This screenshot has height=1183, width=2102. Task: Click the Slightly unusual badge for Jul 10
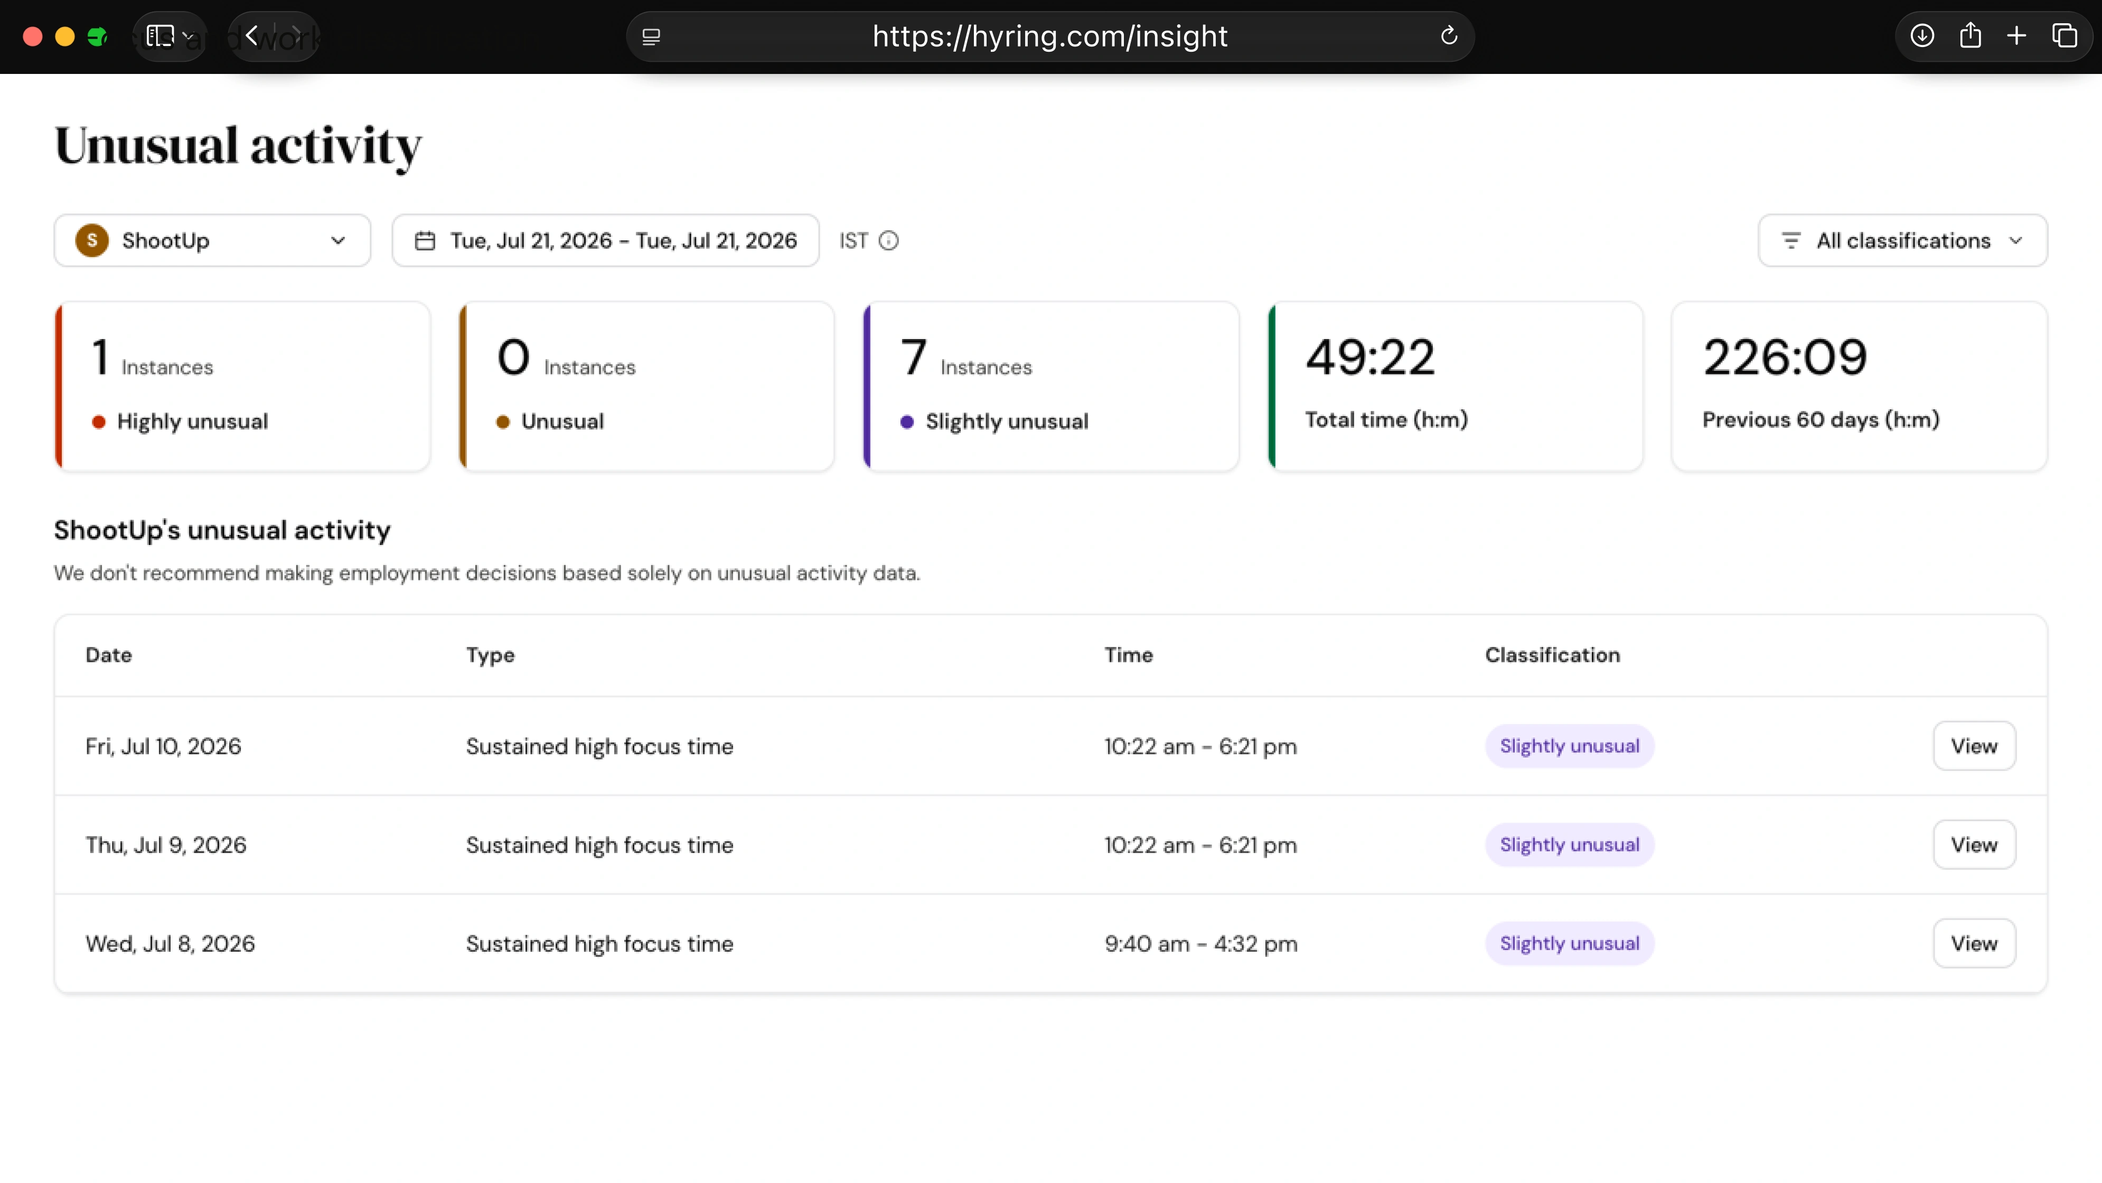[x=1569, y=746]
